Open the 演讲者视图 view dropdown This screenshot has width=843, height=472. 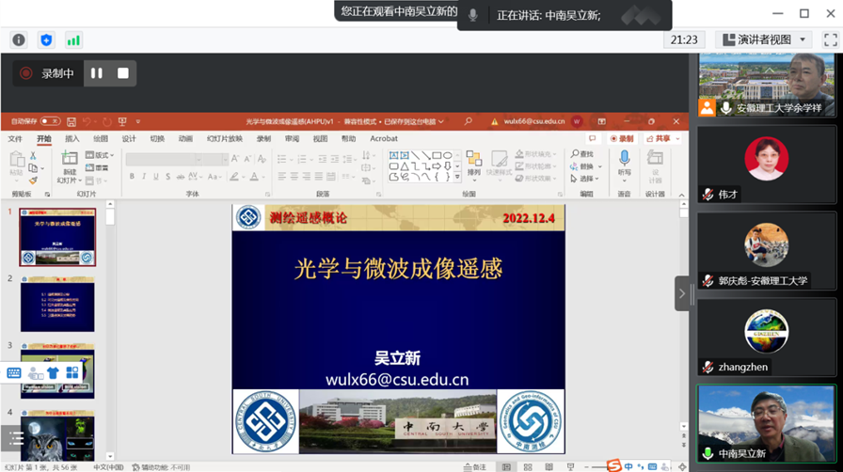pos(764,39)
